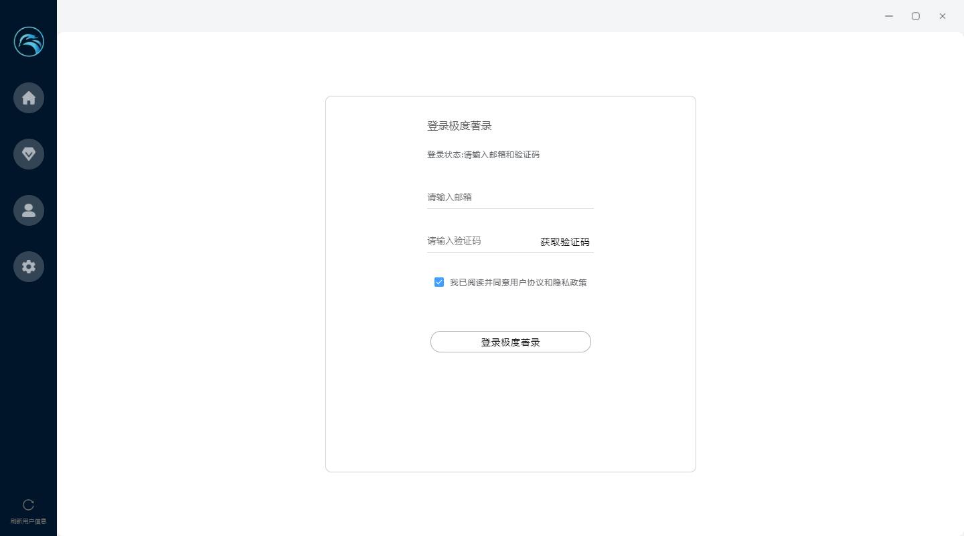964x536 pixels.
Task: Click the 登录状态 login status text
Action: pos(483,155)
